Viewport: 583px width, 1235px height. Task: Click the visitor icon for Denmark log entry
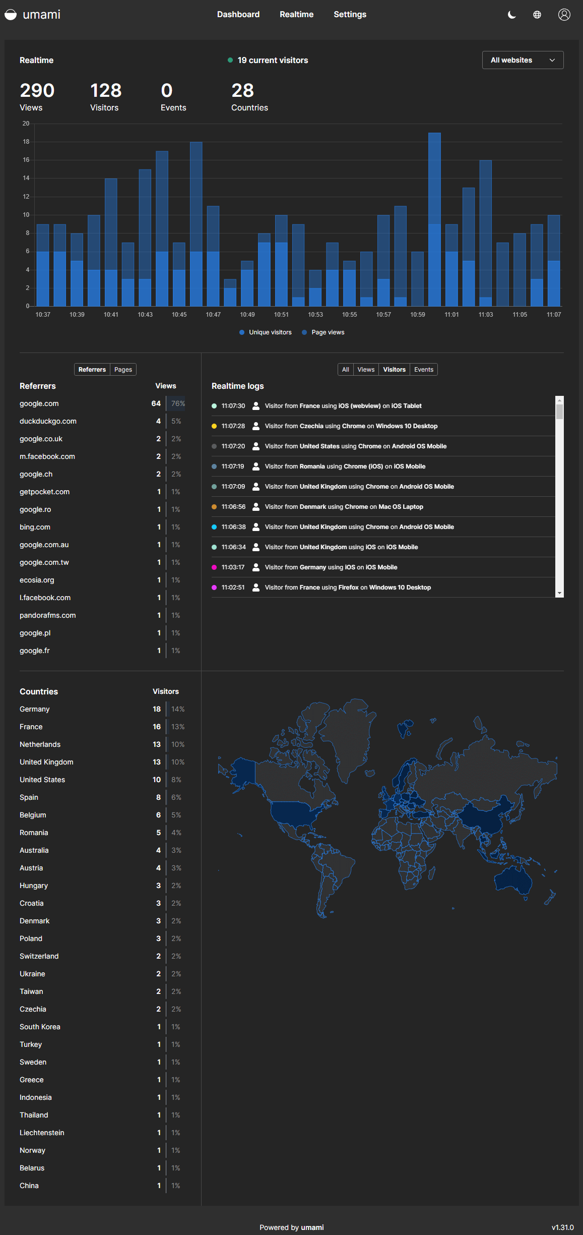[x=256, y=507]
